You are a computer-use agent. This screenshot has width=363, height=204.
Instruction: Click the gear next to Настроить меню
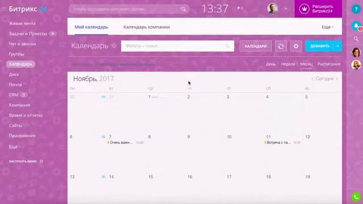[x=41, y=161]
